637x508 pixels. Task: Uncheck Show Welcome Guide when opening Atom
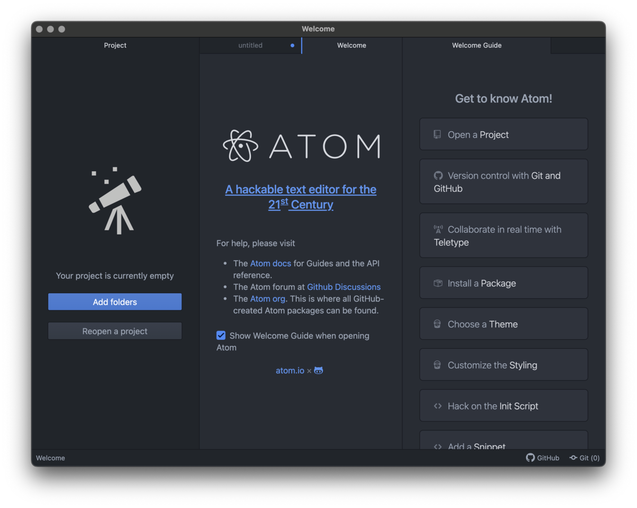click(x=221, y=335)
